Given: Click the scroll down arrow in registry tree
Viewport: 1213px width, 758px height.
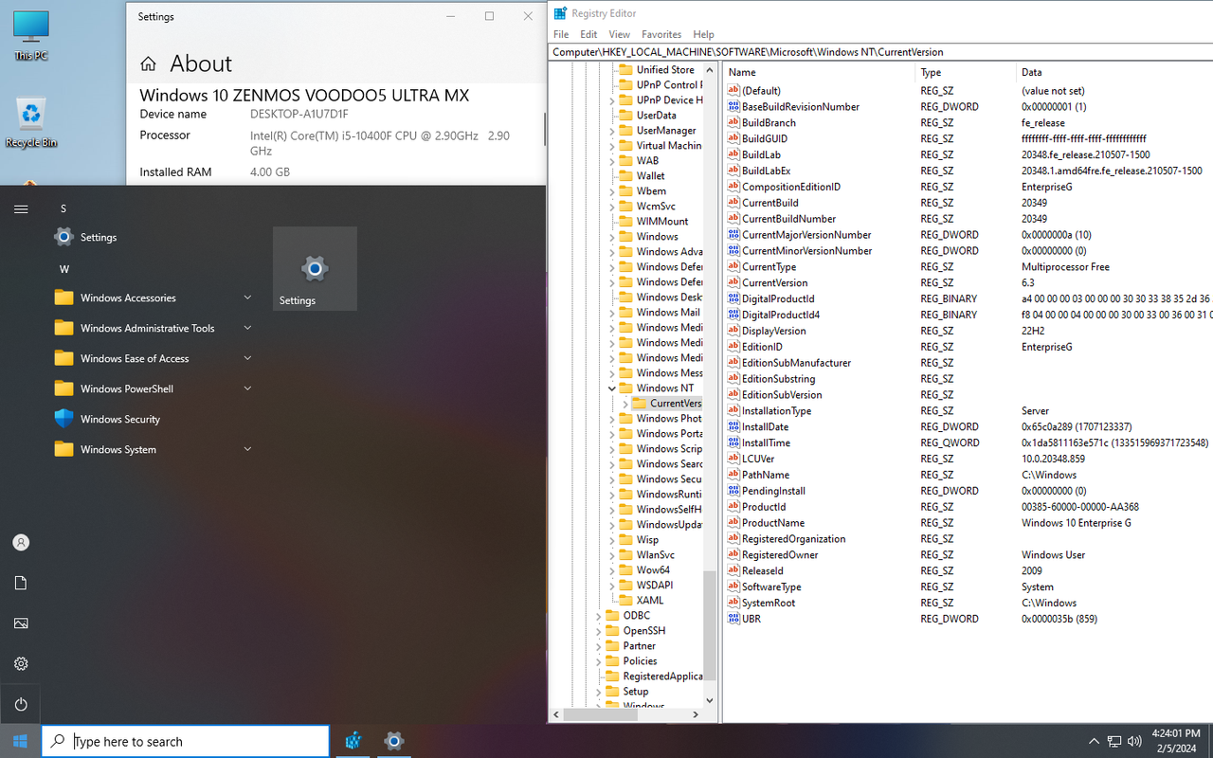Looking at the screenshot, I should (x=710, y=700).
